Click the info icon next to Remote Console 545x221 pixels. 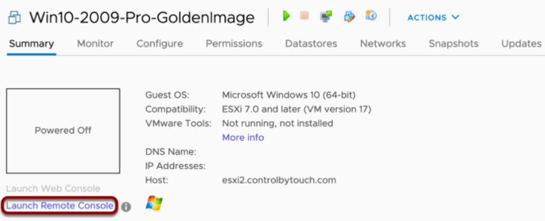126,207
